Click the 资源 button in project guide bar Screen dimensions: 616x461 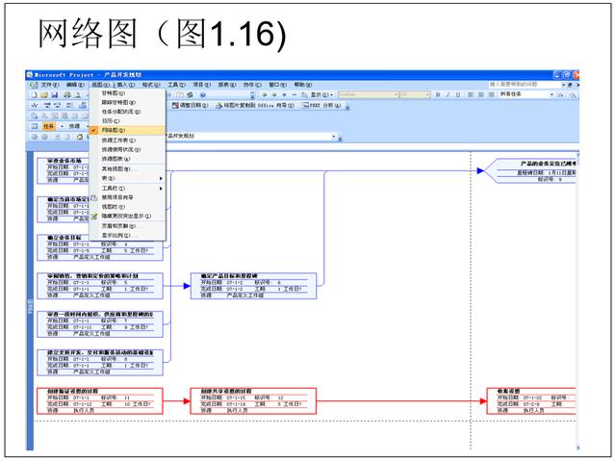click(74, 126)
